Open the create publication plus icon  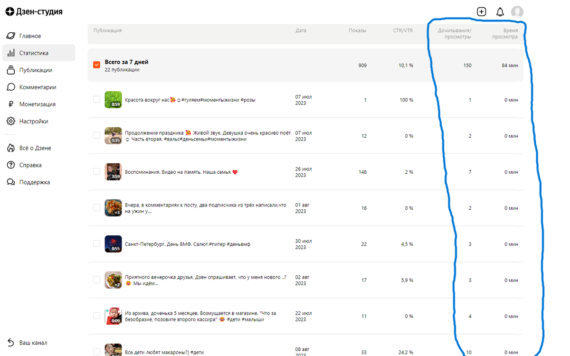pos(482,12)
